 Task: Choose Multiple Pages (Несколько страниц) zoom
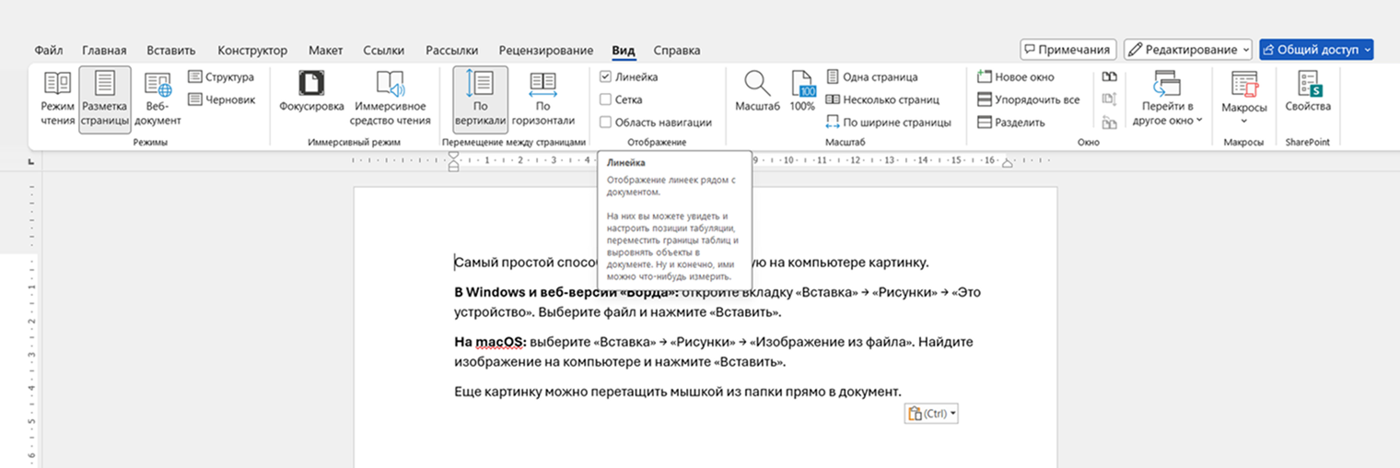click(882, 99)
